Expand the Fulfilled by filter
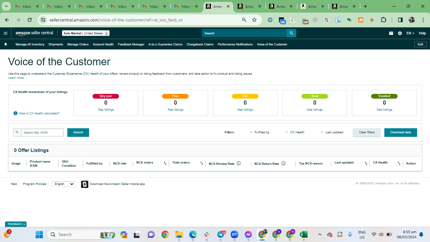430x242 pixels. (260, 132)
